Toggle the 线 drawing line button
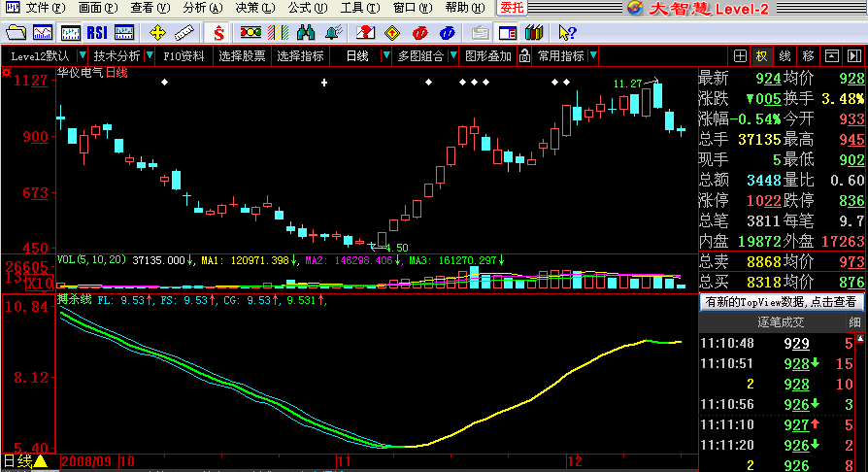868x472 pixels. [785, 56]
